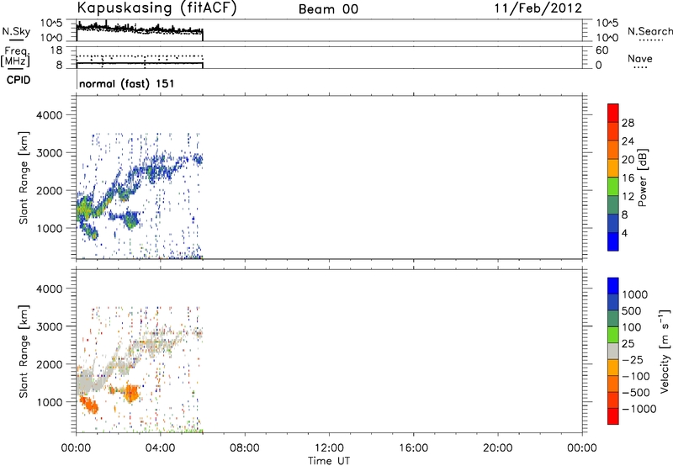Click the '16' value on power colorbar
This screenshot has height=466, width=673.
pos(628,178)
